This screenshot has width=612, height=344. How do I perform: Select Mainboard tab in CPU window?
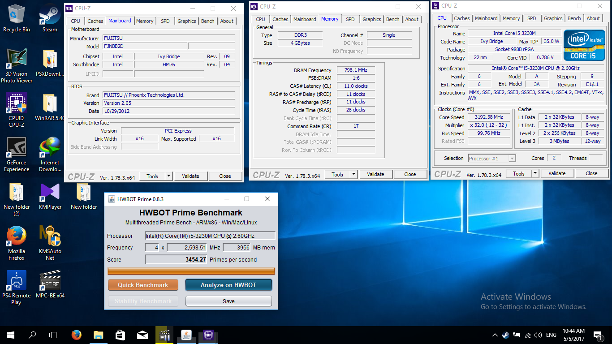[486, 18]
